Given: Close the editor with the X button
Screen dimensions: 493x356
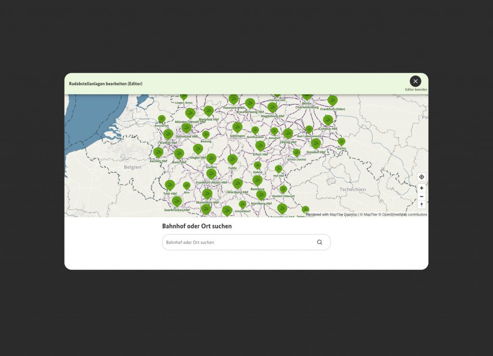Looking at the screenshot, I should (x=415, y=81).
